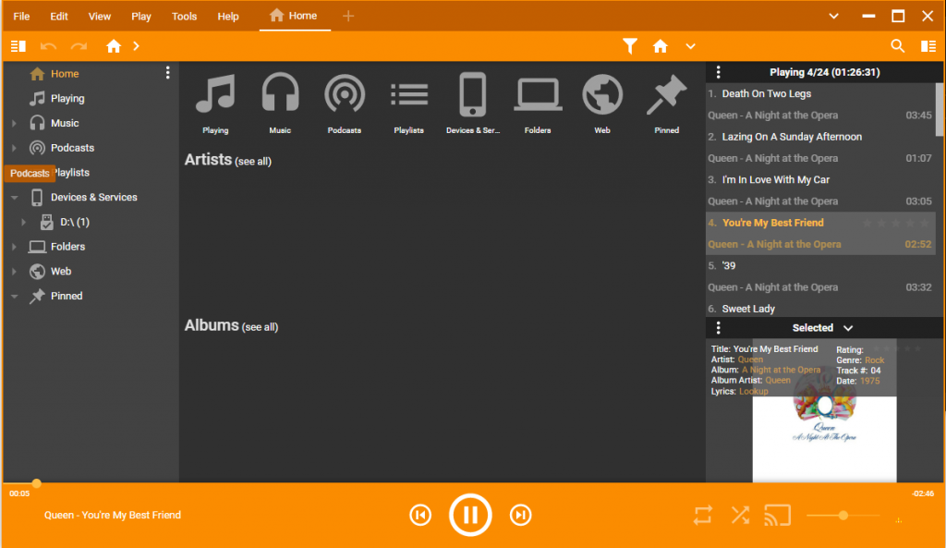Image resolution: width=946 pixels, height=548 pixels.
Task: Select track Lazing On A Sunday Afternoon
Action: point(820,147)
